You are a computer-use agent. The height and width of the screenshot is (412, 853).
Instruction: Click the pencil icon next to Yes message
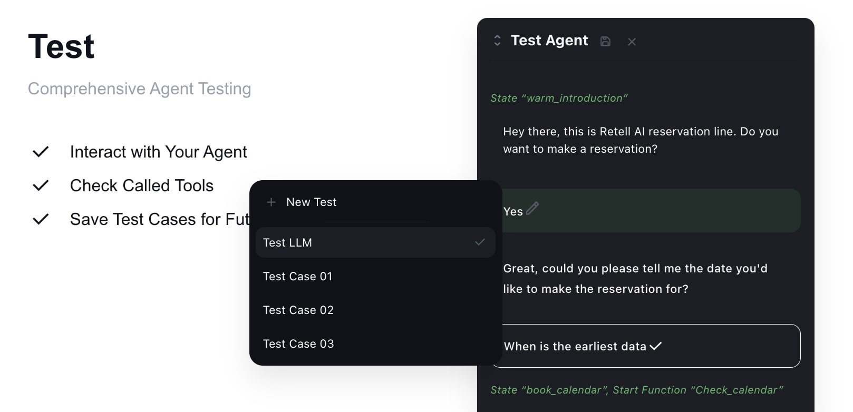click(x=532, y=209)
